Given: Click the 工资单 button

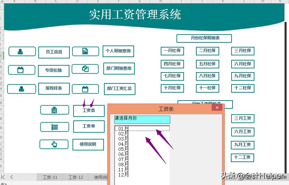Looking at the screenshot, I should tap(89, 127).
